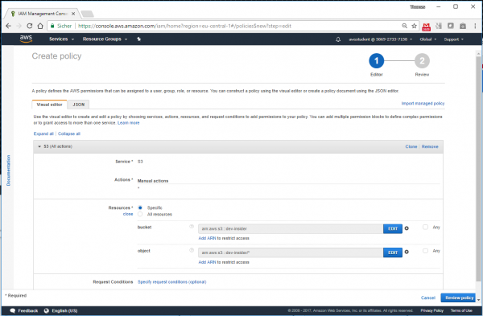Screen dimensions: 483x316
Task: Collapse the S3 (All actions) block
Action: pyautogui.click(x=39, y=146)
